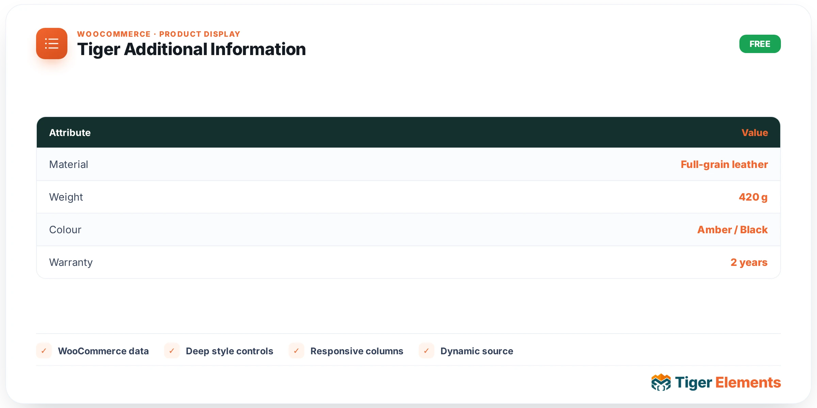Click the orange list widget icon
817x408 pixels.
point(52,44)
